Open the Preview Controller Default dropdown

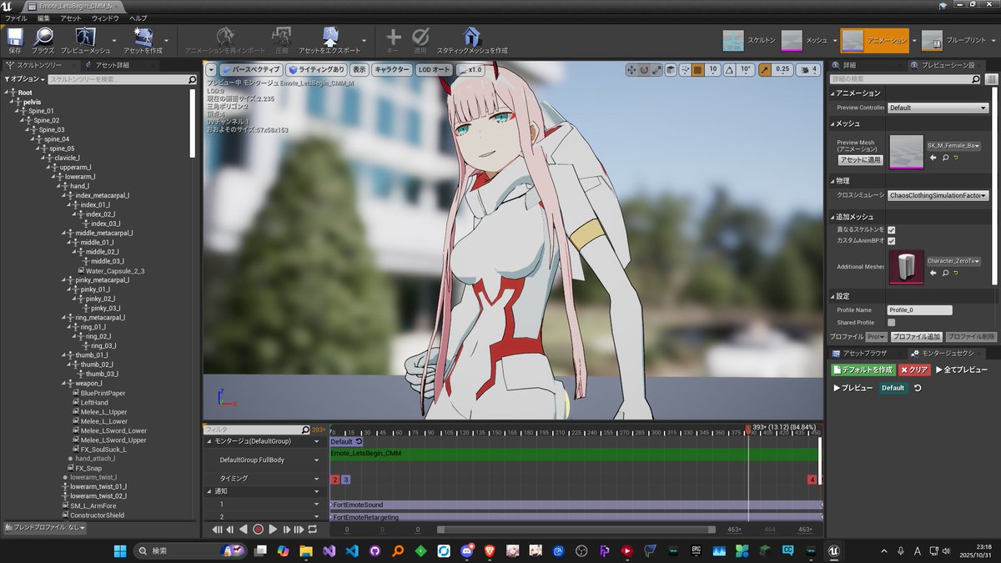(x=938, y=108)
